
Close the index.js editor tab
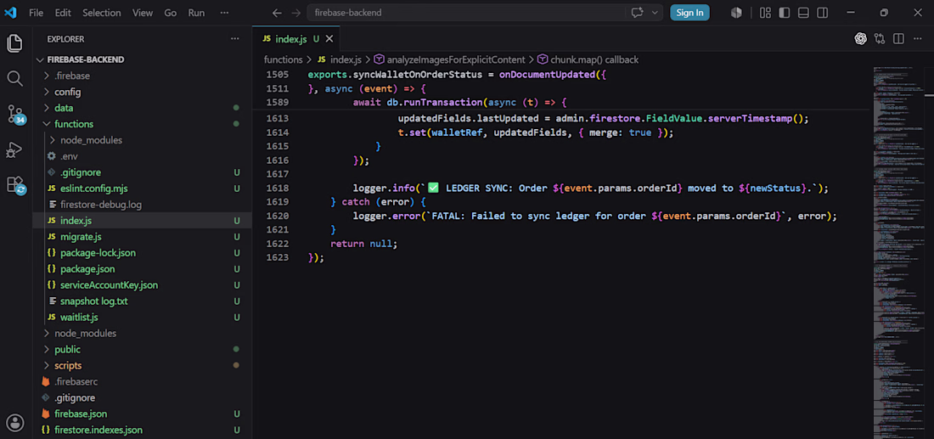(329, 39)
